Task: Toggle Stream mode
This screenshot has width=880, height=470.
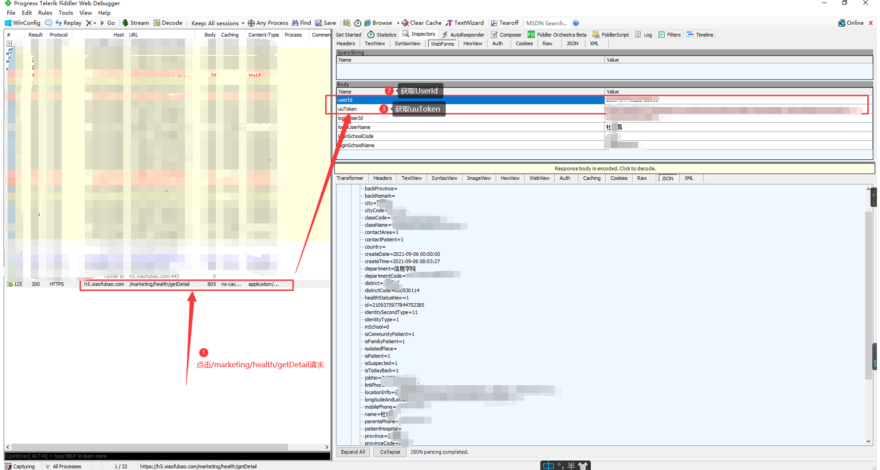Action: [136, 23]
